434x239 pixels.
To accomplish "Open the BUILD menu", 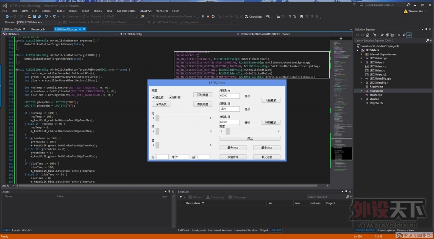I will coord(61,11).
